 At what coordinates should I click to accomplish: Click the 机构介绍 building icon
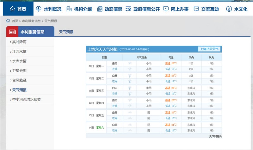coord(69,9)
